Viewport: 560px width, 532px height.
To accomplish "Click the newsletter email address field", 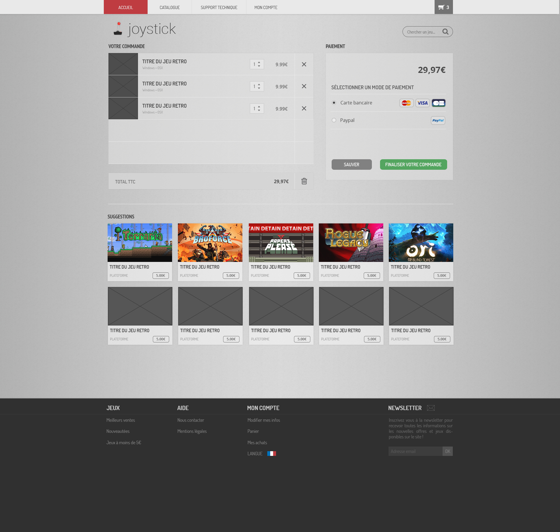I will pyautogui.click(x=415, y=451).
